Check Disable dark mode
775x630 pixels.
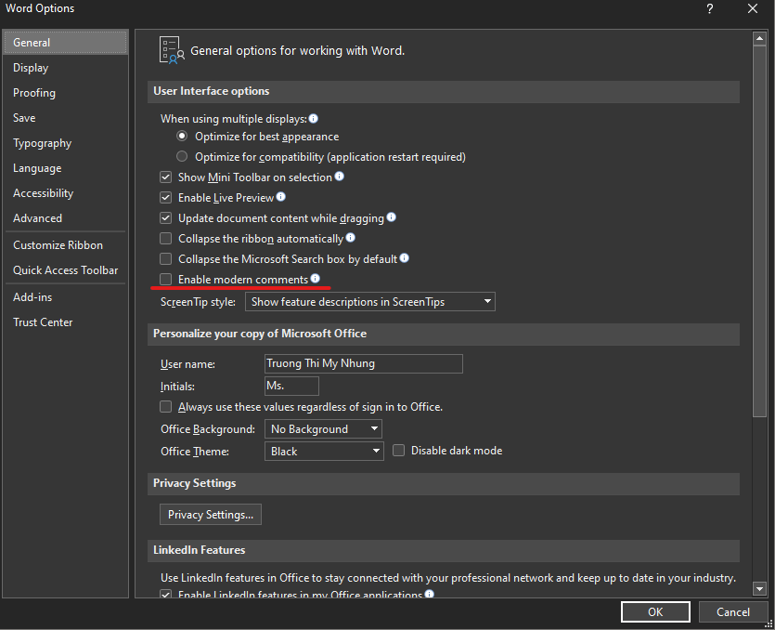click(398, 451)
